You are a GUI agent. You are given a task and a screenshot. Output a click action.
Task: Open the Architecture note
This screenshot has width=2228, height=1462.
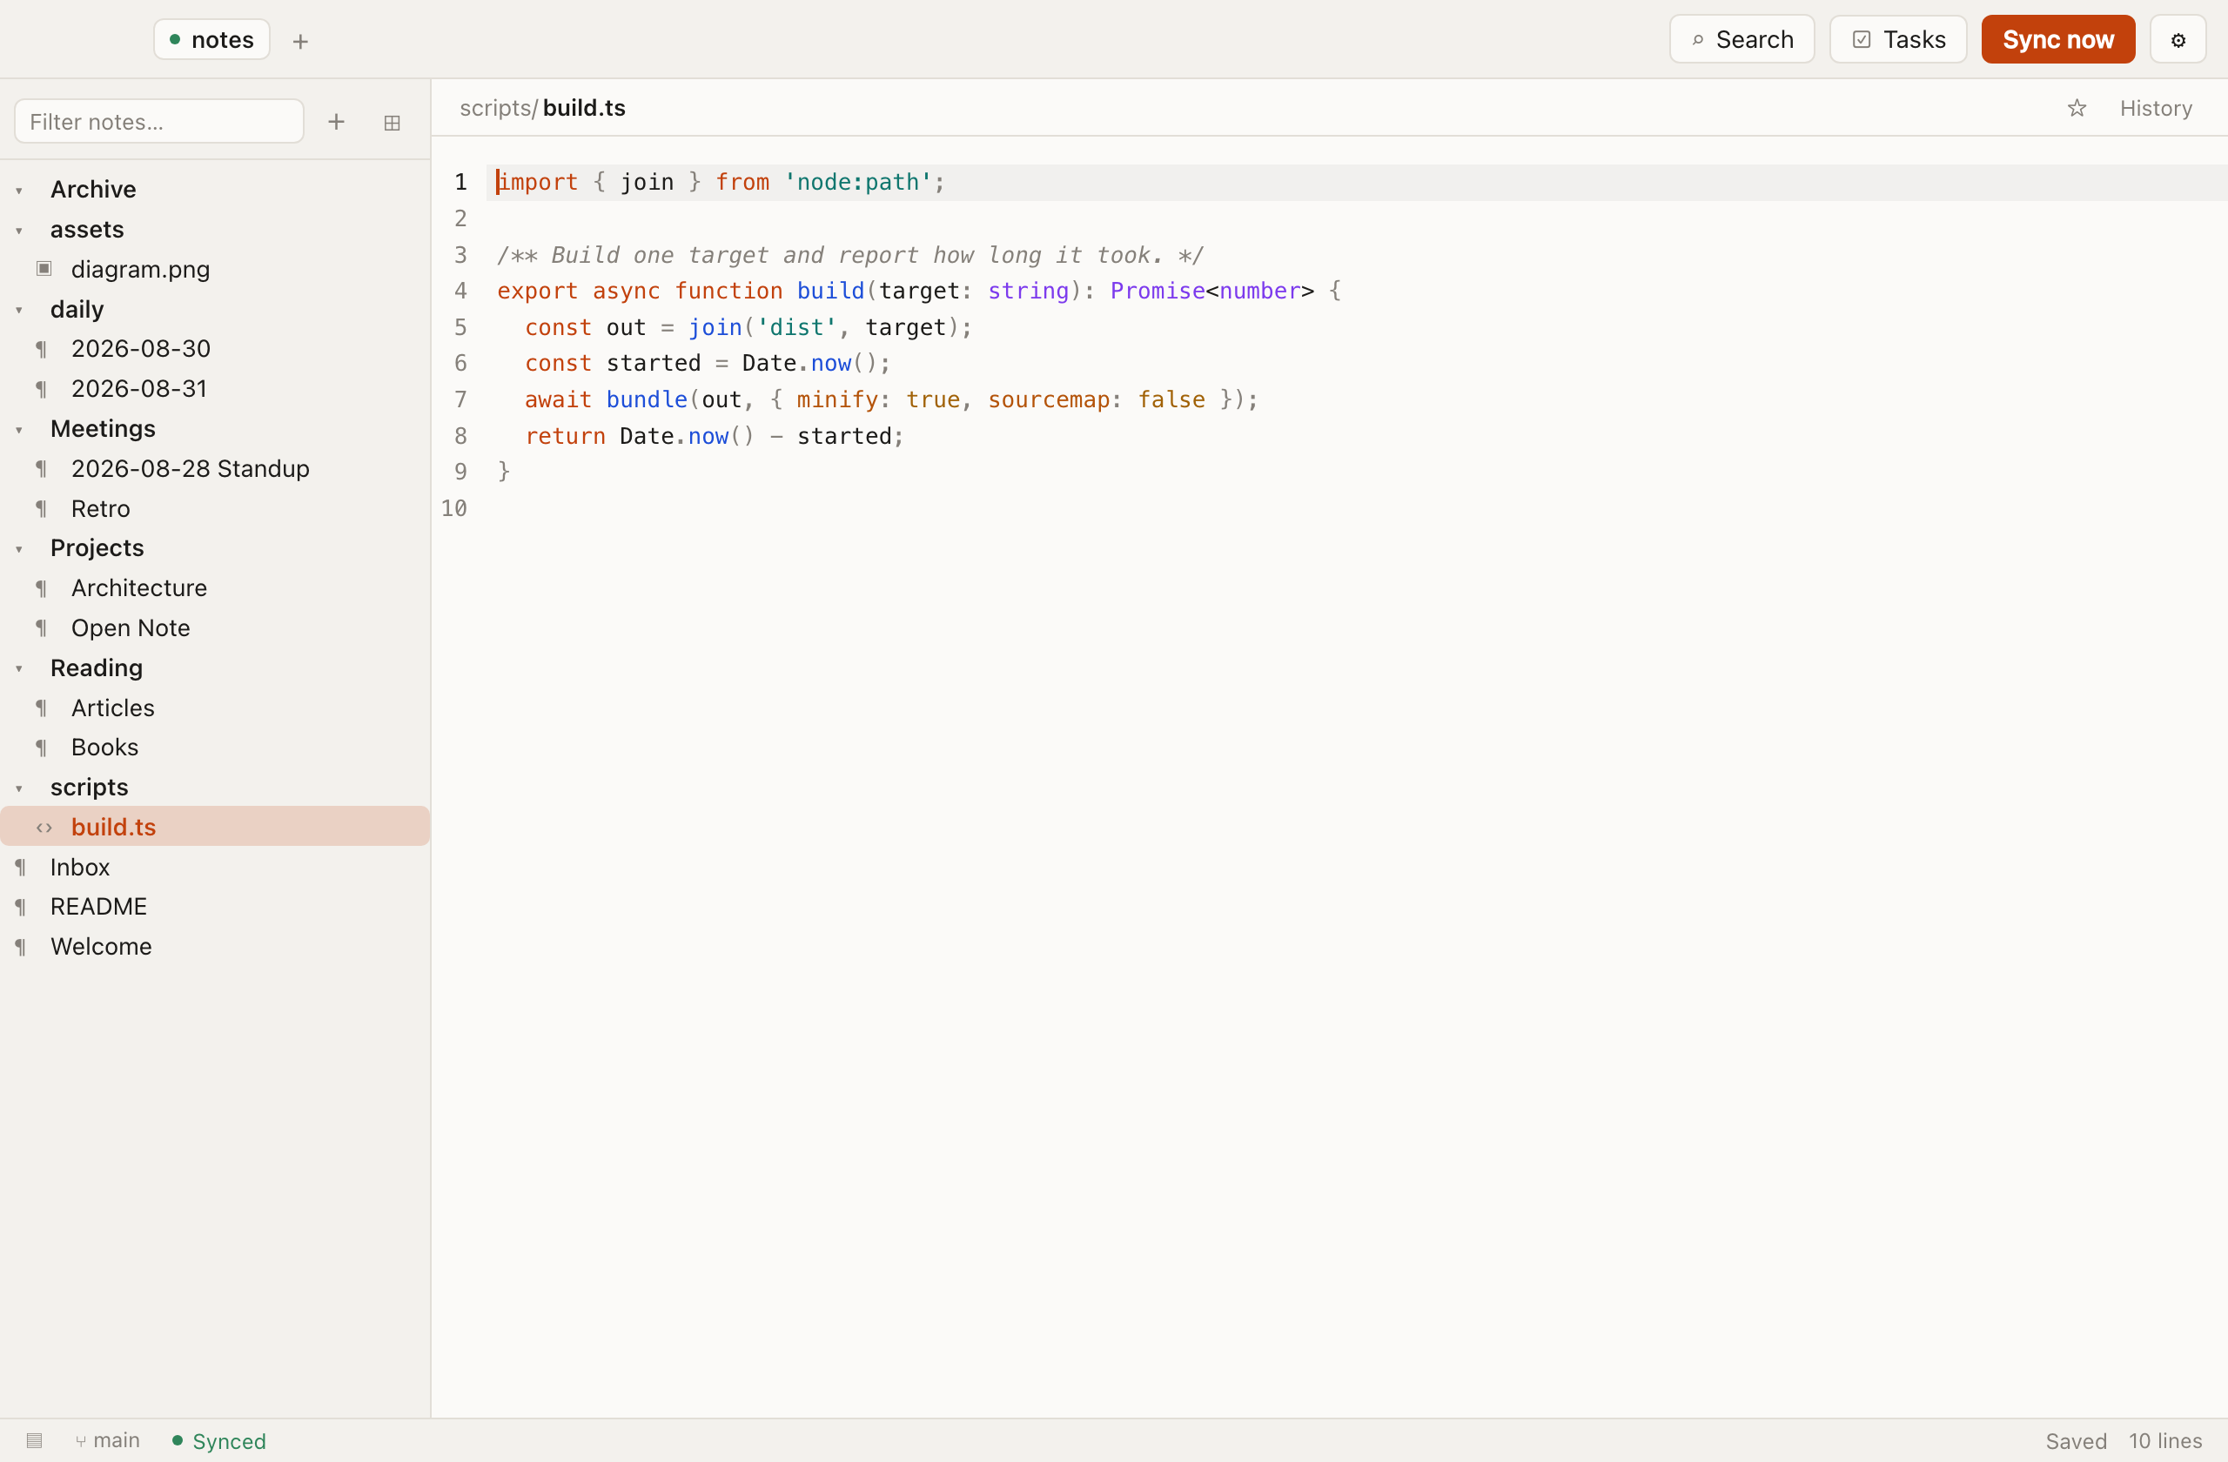[x=215, y=589]
